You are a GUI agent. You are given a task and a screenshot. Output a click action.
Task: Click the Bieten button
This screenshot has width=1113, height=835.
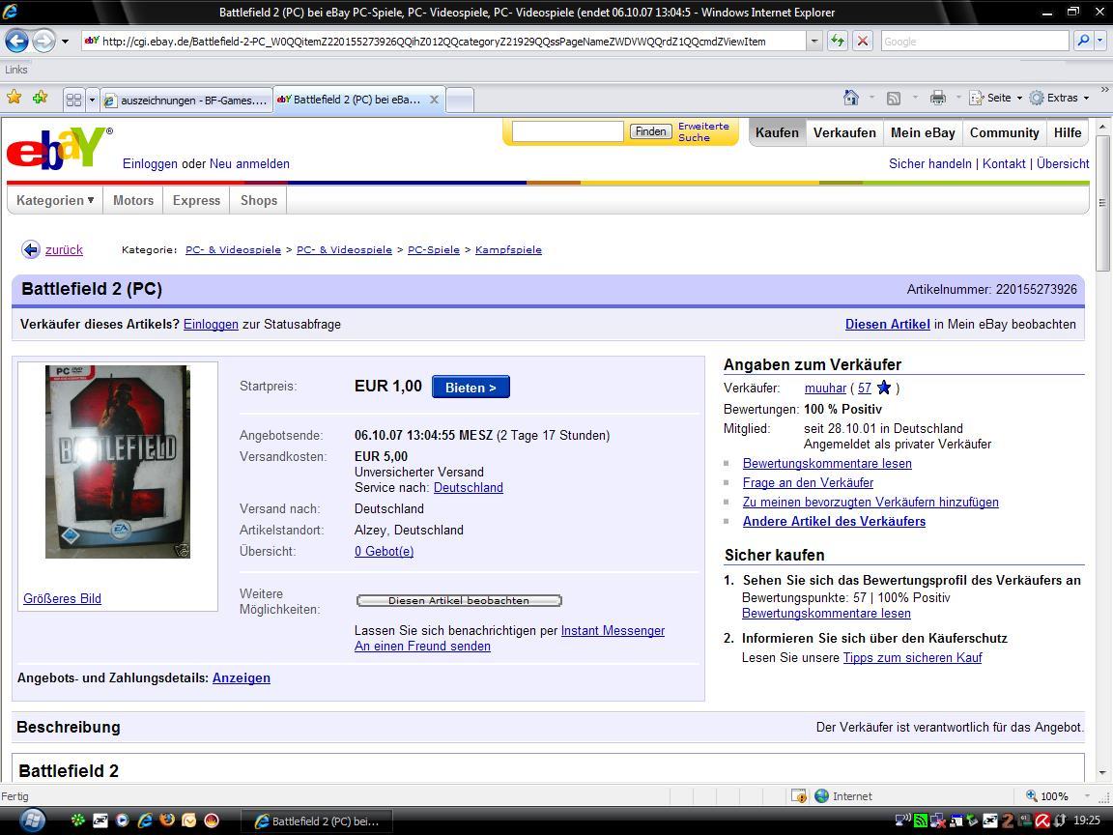pyautogui.click(x=471, y=387)
